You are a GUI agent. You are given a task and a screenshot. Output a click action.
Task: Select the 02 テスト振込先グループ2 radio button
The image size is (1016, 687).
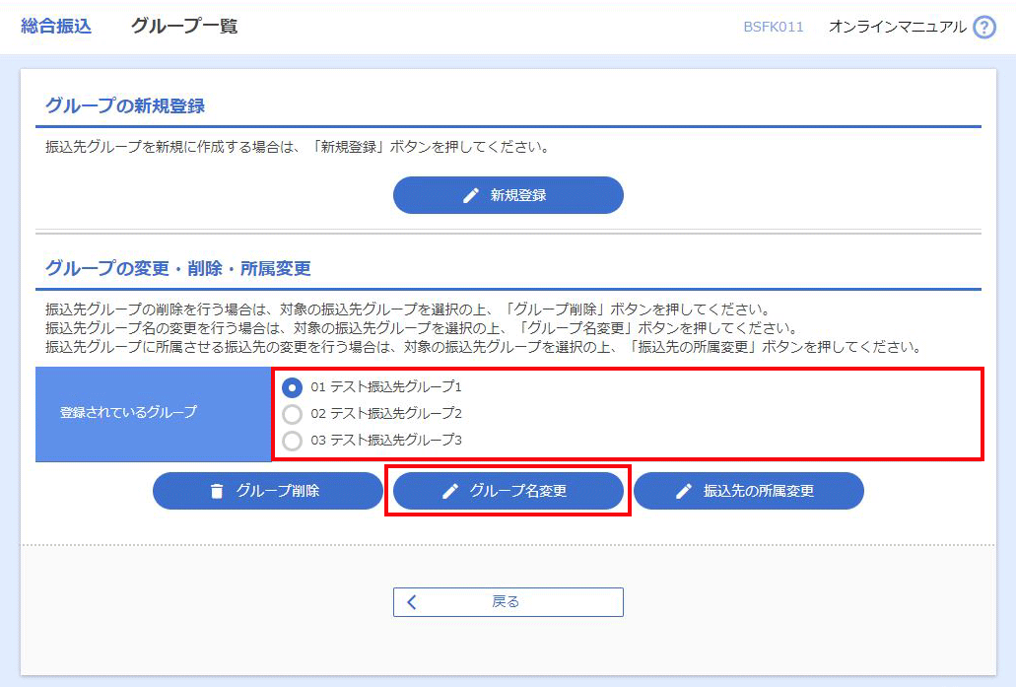[293, 414]
